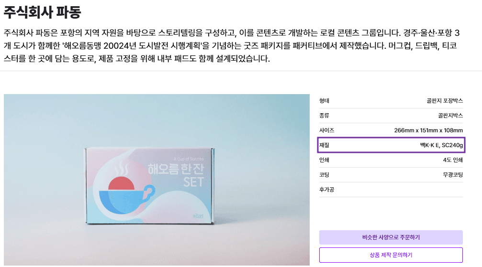Click the 주식회사 파동 page heading
The image size is (482, 267).
[42, 12]
